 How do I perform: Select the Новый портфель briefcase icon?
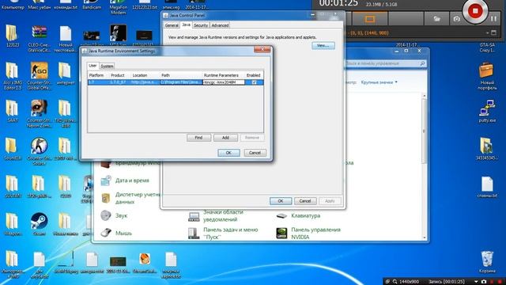pyautogui.click(x=487, y=76)
